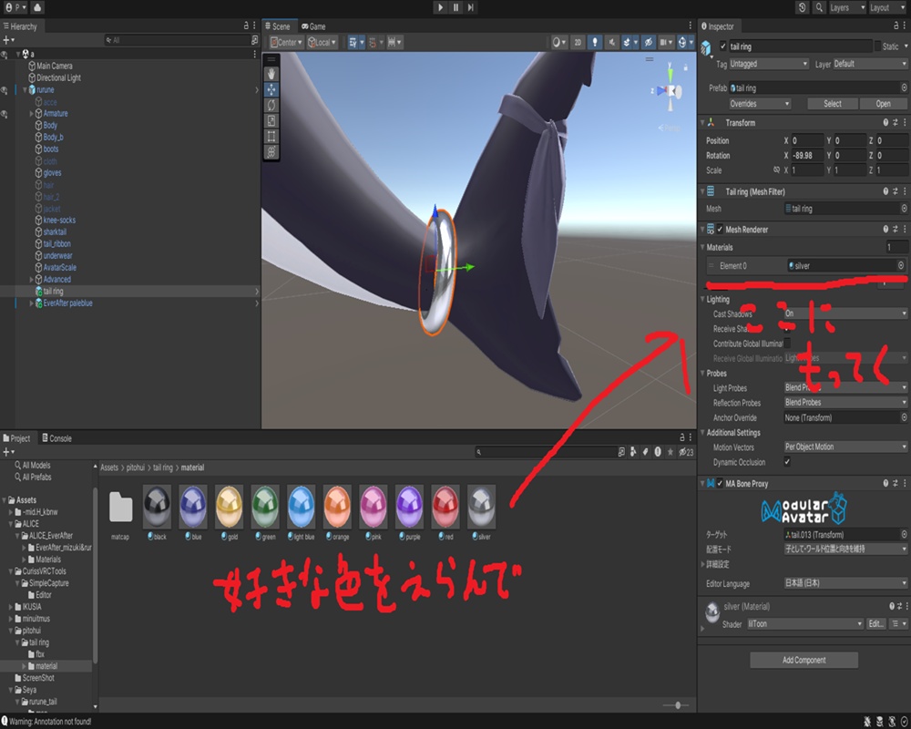Select the Hierarchy tab
The image size is (911, 729).
20,26
